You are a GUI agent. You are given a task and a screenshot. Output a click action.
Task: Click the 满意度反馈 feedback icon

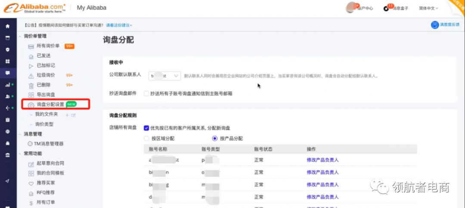click(435, 25)
